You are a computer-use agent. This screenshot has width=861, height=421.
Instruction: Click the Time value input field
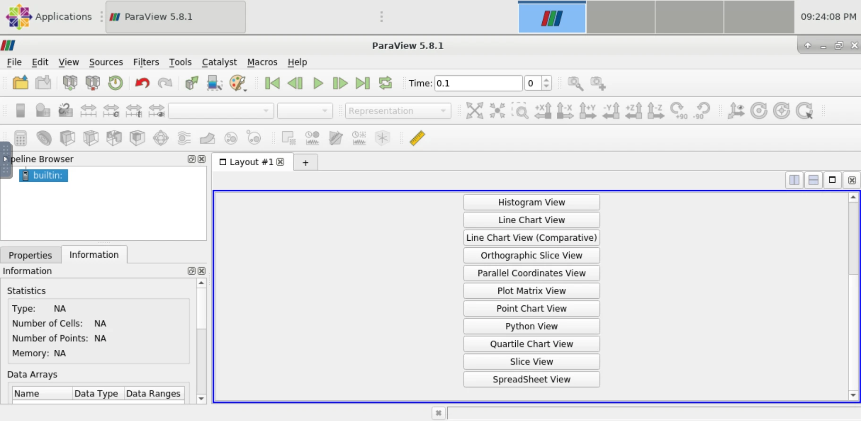point(478,83)
